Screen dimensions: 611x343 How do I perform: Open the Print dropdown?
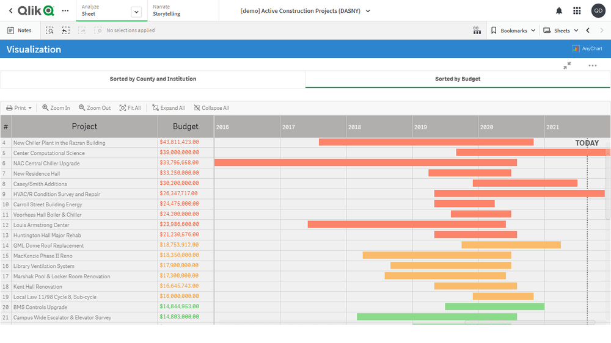19,108
